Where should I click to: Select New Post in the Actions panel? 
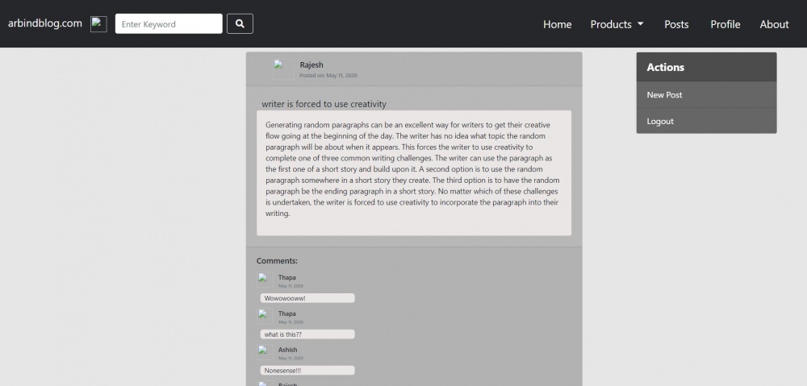(x=664, y=95)
